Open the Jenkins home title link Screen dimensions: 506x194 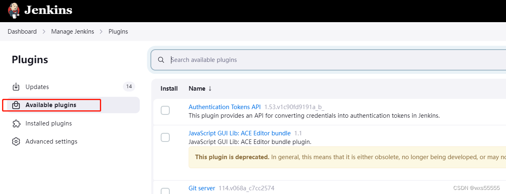[x=48, y=10]
